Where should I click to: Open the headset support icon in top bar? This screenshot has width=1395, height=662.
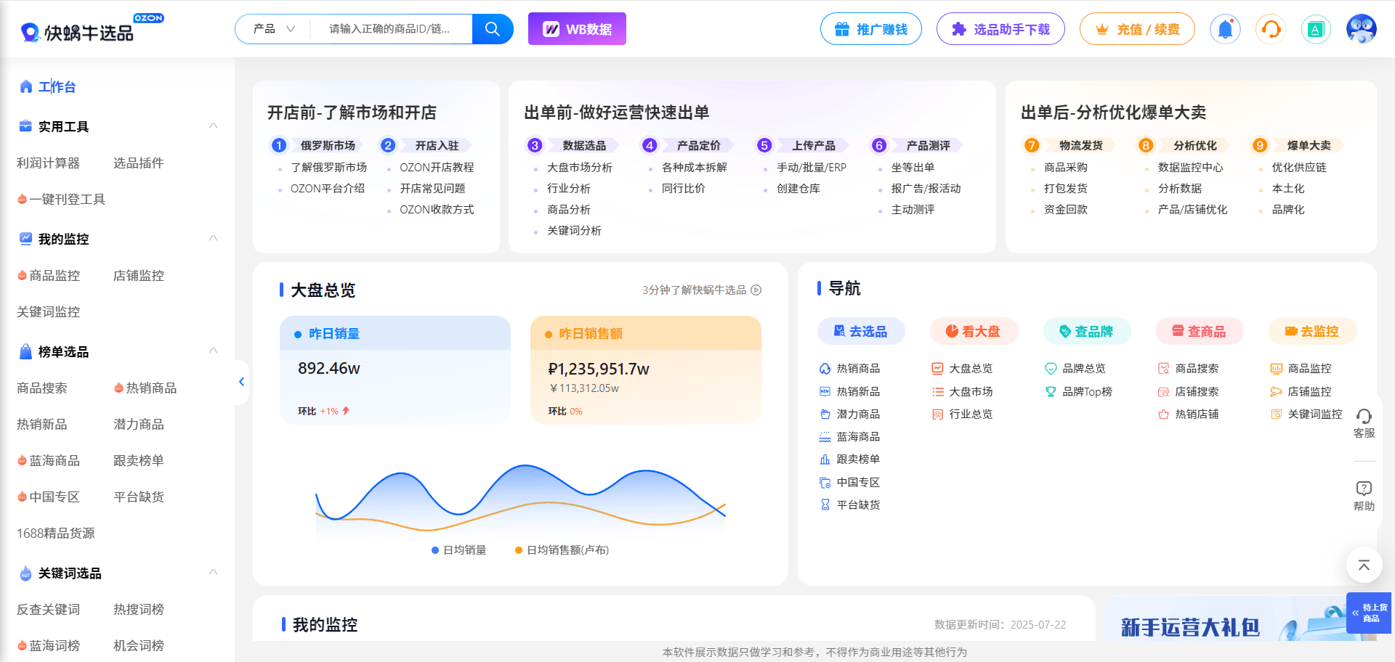coord(1270,28)
